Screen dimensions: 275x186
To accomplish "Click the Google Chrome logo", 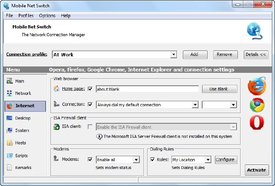I will [257, 105].
